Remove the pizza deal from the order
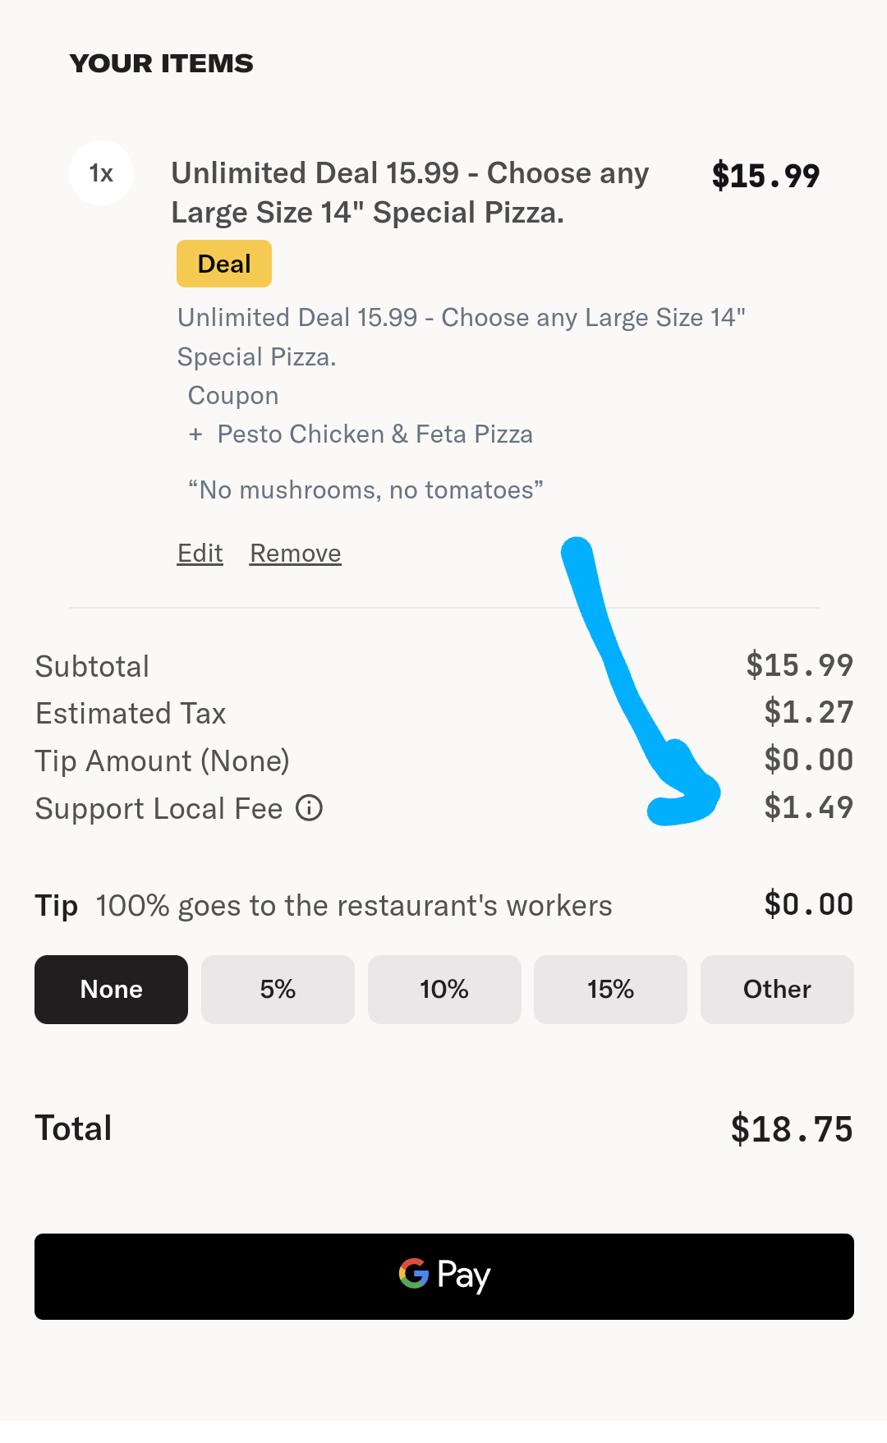The width and height of the screenshot is (887, 1443). pyautogui.click(x=296, y=554)
